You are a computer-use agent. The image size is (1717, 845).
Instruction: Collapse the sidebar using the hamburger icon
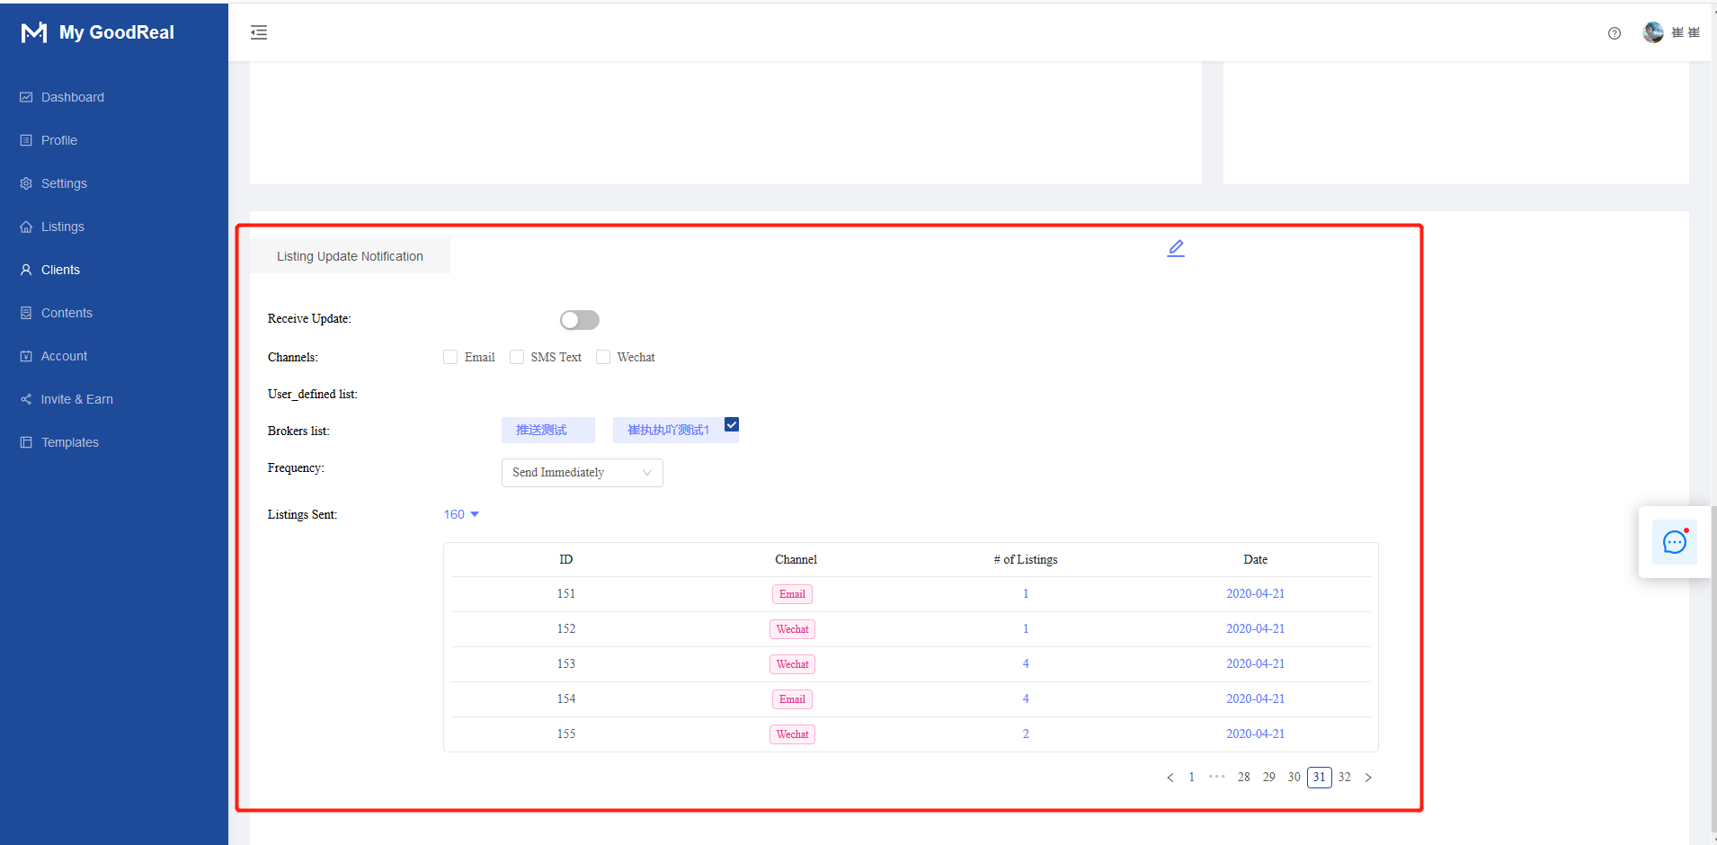[x=259, y=32]
